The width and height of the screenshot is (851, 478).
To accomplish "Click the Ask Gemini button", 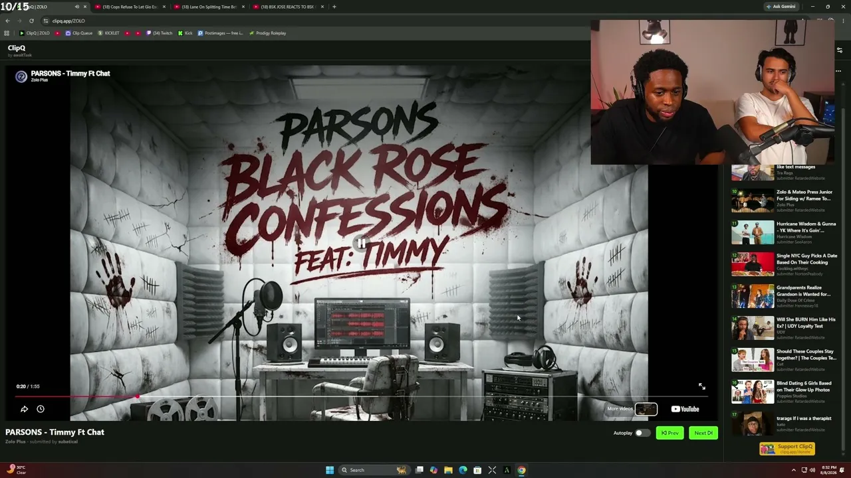I will click(781, 7).
